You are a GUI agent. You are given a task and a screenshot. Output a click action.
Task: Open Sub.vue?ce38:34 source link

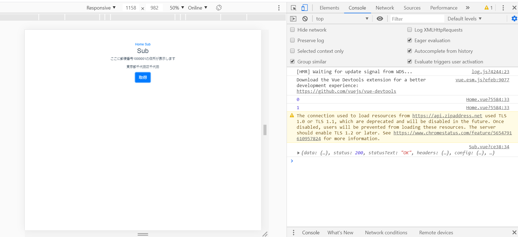[x=489, y=147]
